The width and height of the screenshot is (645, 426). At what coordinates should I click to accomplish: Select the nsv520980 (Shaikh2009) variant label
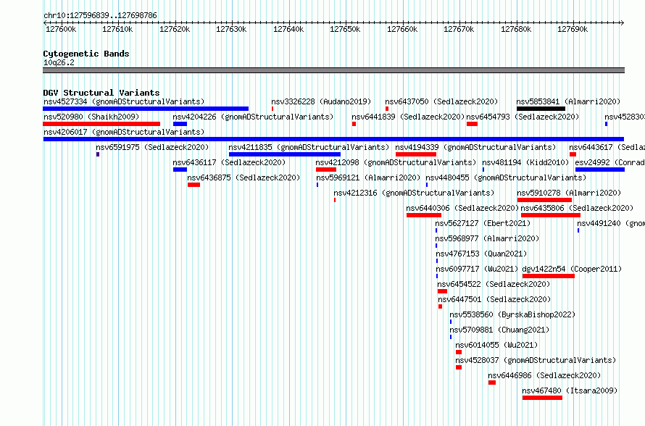pos(91,117)
